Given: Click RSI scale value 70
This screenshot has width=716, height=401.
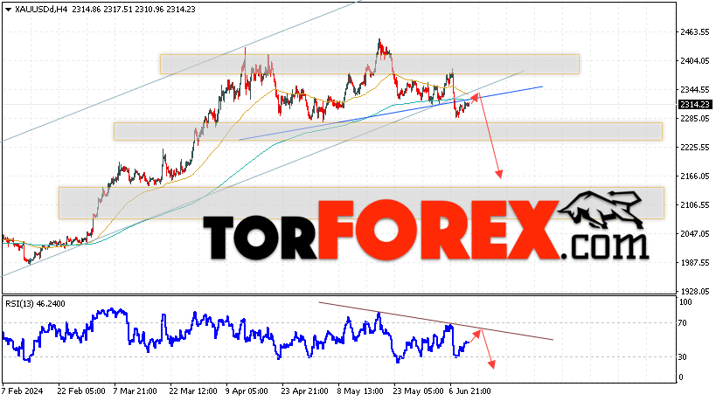Looking at the screenshot, I should 682,323.
